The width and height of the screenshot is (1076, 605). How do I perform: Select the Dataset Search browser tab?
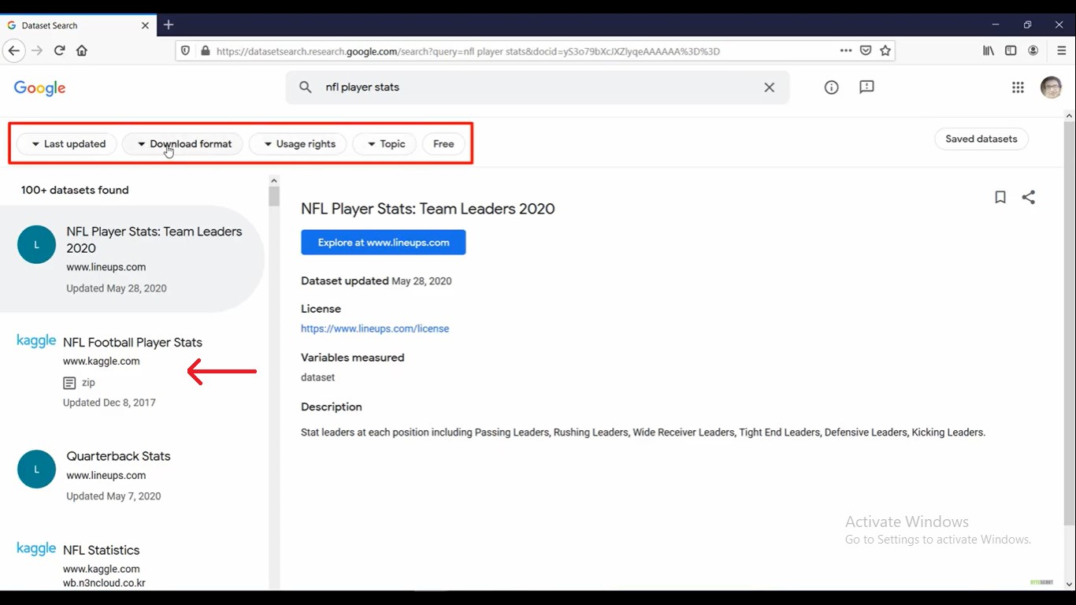point(78,25)
